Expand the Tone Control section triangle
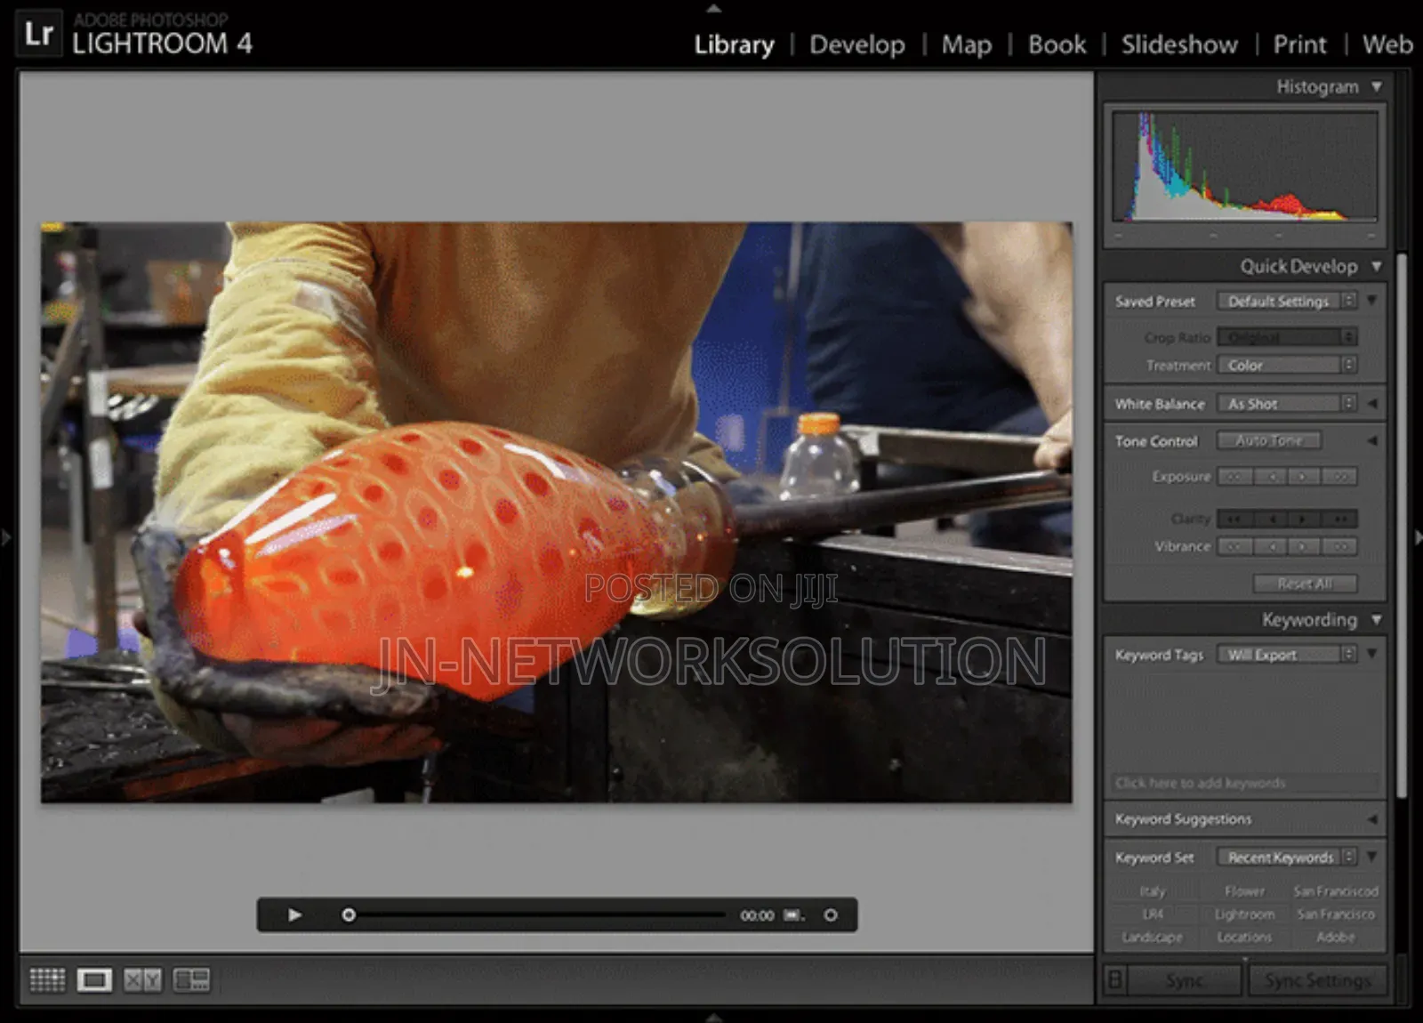Viewport: 1423px width, 1023px height. 1372,440
